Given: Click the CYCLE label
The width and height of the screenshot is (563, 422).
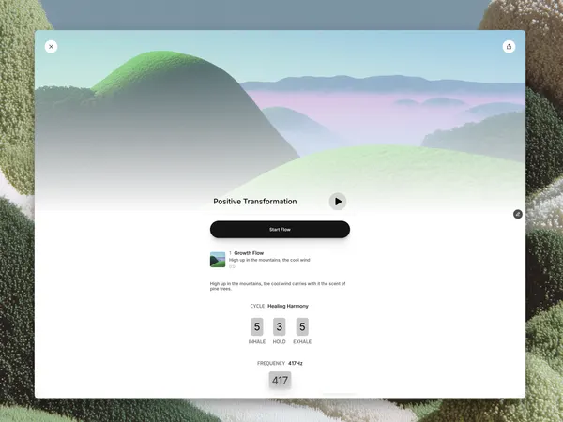Looking at the screenshot, I should 257,306.
